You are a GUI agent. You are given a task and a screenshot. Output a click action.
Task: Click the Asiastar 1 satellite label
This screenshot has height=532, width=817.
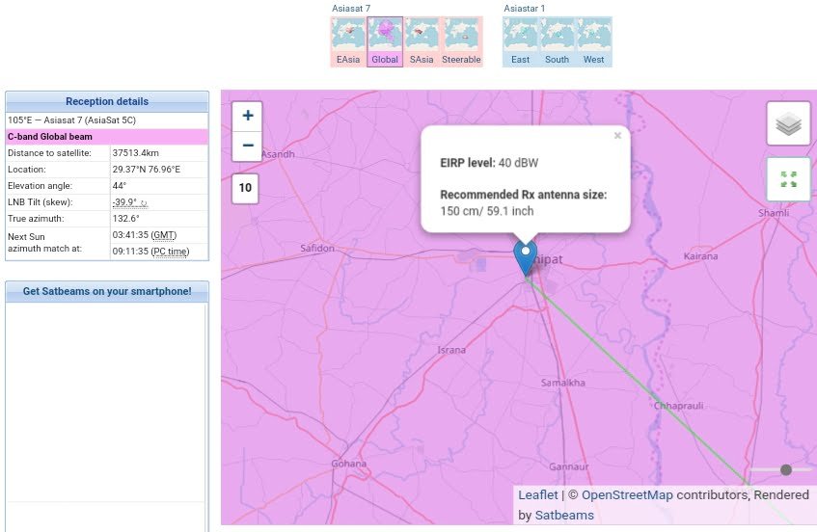point(524,9)
